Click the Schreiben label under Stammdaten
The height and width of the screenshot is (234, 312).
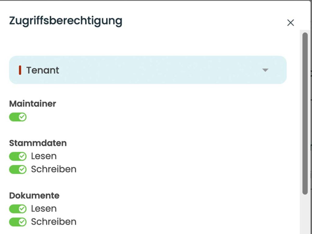pos(54,169)
